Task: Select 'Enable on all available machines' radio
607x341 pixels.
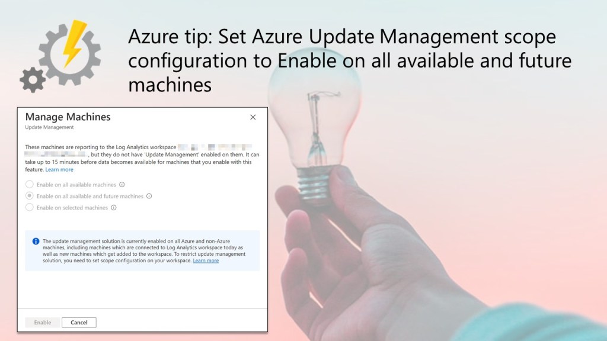Action: pos(30,185)
